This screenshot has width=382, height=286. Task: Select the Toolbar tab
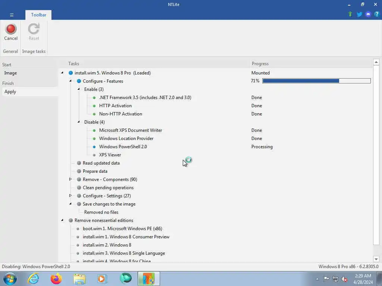(x=38, y=15)
